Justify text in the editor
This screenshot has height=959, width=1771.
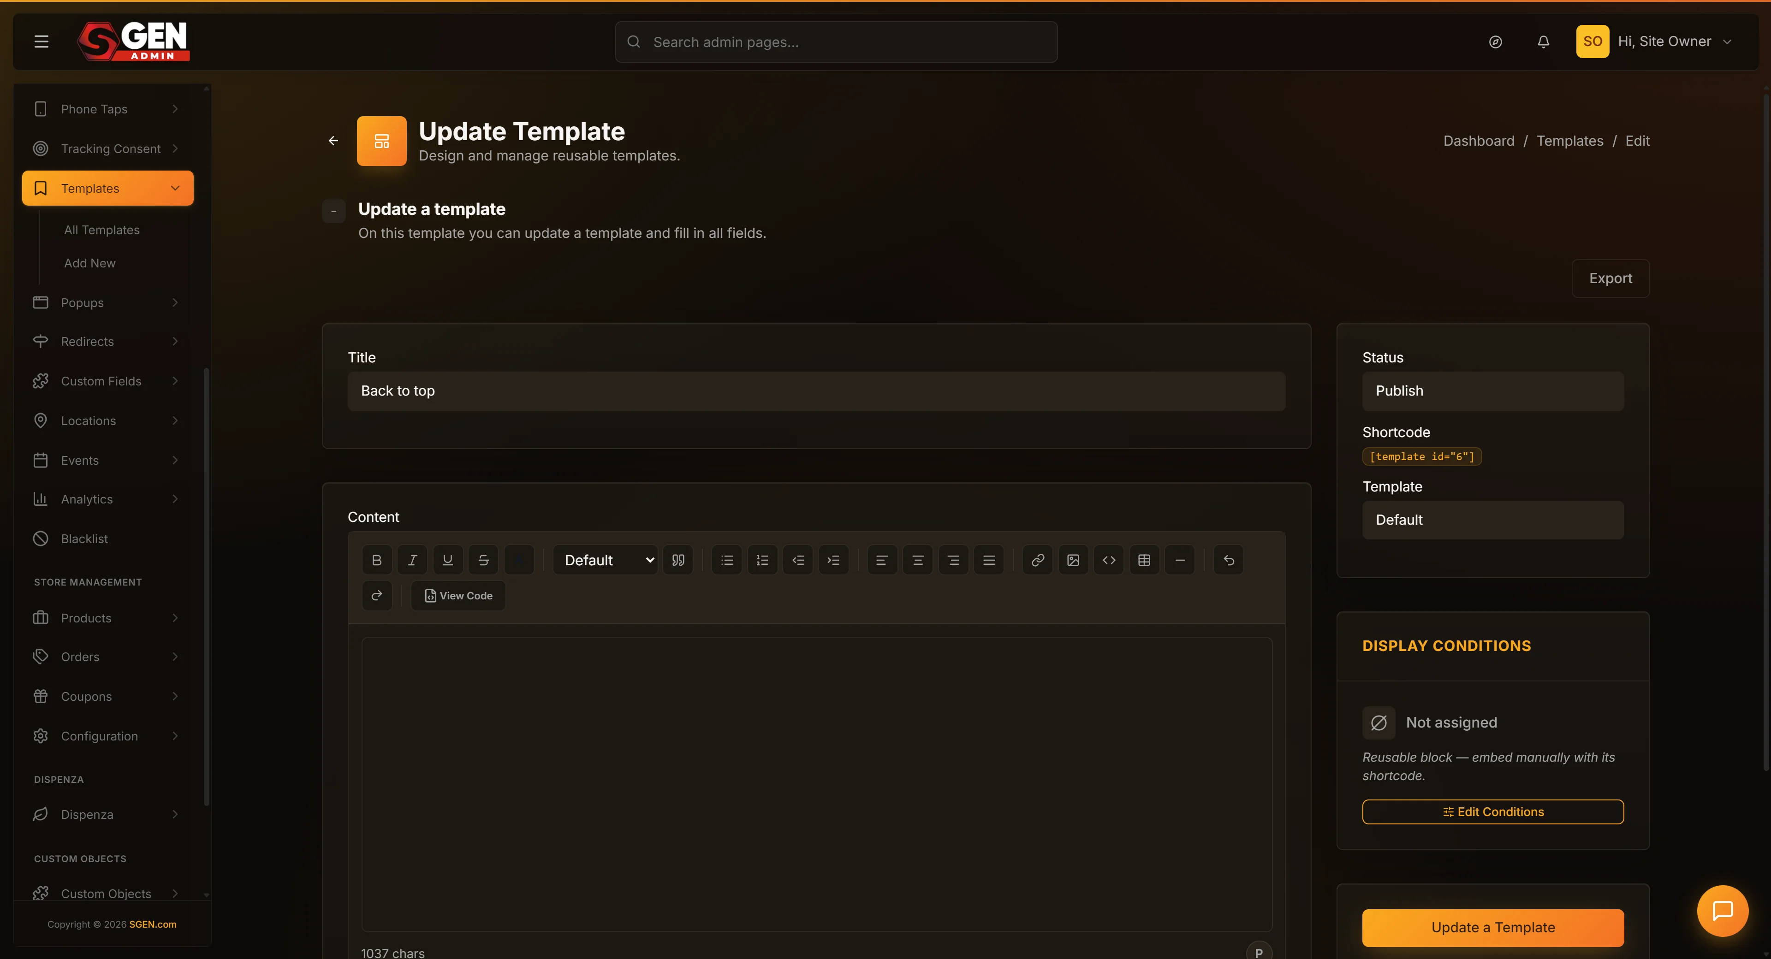(x=989, y=560)
